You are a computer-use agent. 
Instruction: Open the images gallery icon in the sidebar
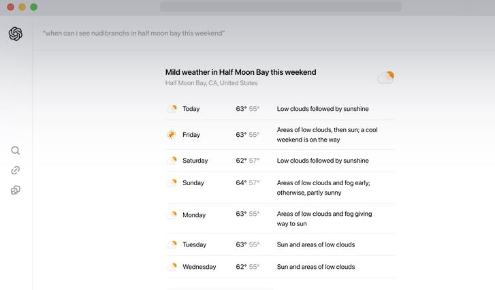coord(16,190)
